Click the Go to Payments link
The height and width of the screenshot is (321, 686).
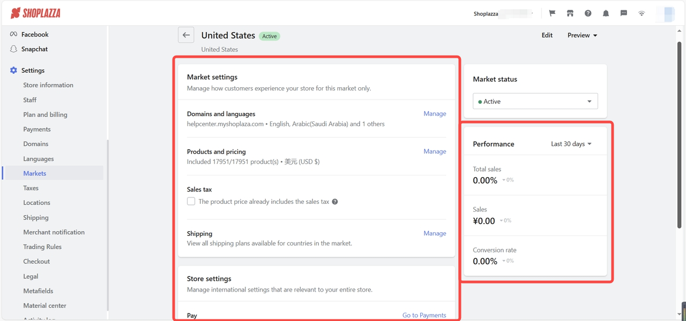(x=424, y=315)
